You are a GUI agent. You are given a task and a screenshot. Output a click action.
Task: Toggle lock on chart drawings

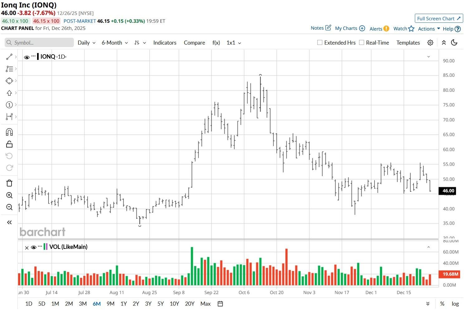[x=9, y=144]
